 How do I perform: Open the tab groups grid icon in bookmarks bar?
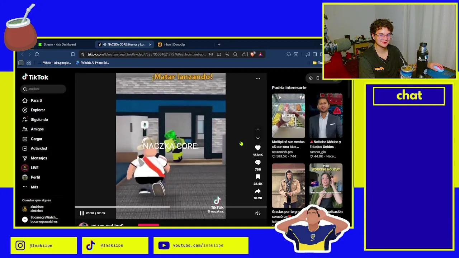[x=29, y=63]
